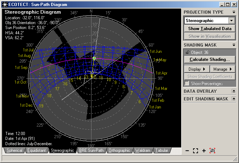The height and width of the screenshot is (163, 239).
Task: Click the Show in Visualisation button
Action: click(x=210, y=36)
